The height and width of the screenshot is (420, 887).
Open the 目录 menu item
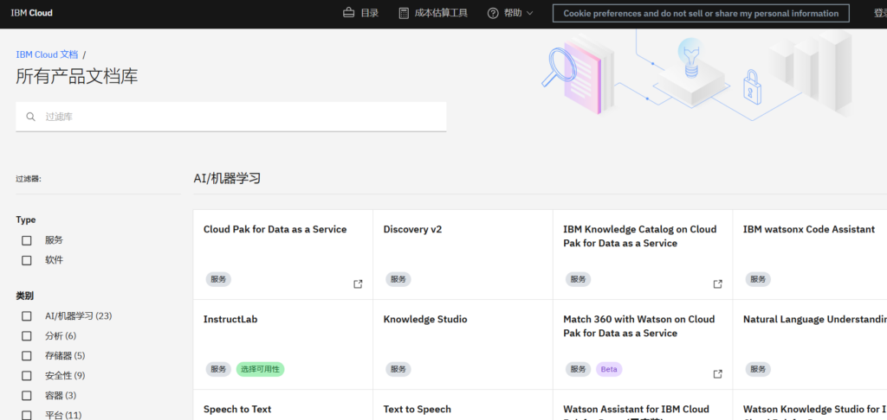(369, 13)
